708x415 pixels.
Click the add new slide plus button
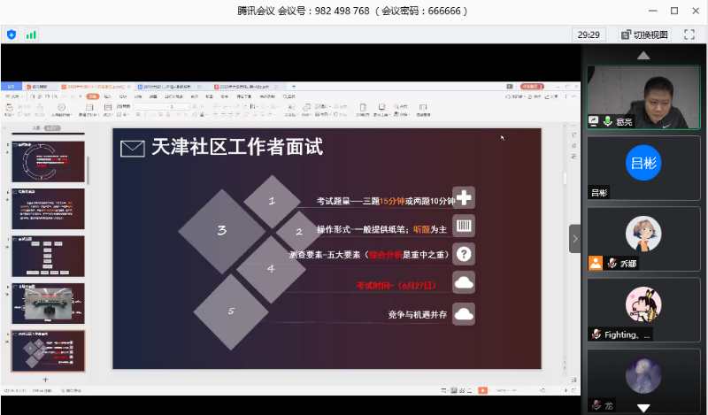click(46, 380)
